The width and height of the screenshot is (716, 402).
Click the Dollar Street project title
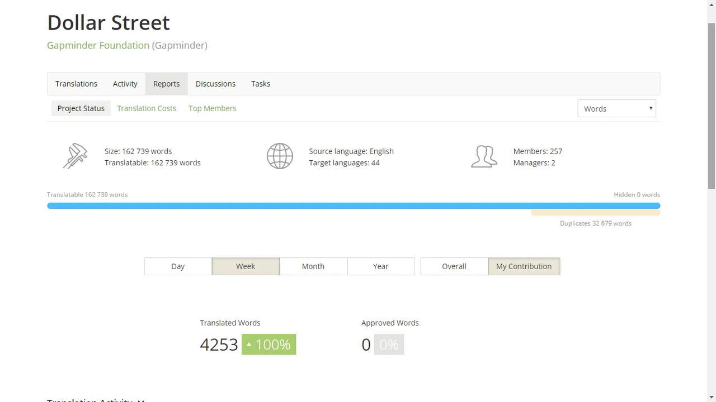(x=109, y=22)
